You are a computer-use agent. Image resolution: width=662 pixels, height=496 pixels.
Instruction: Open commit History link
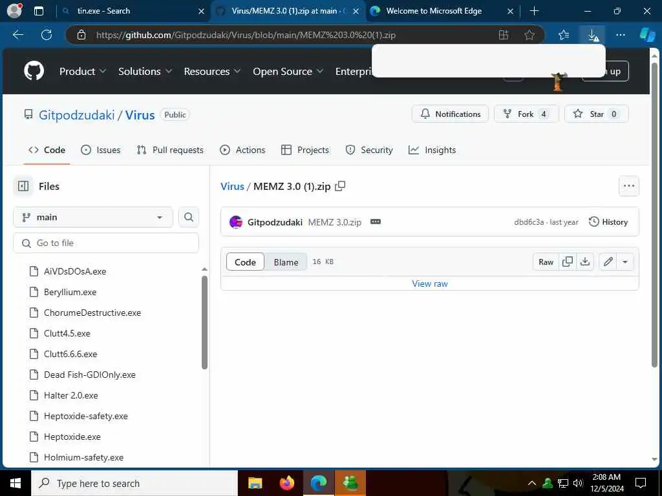(x=608, y=222)
